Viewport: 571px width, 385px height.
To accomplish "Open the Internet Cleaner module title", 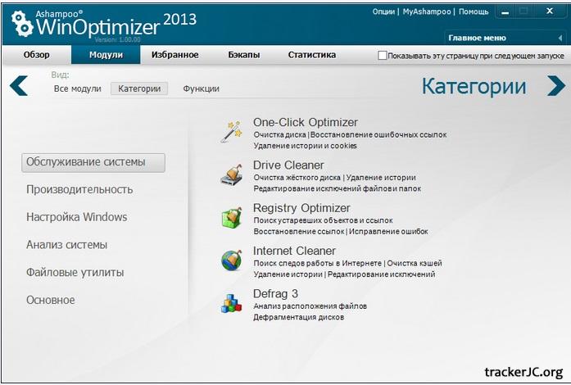I will coord(294,251).
